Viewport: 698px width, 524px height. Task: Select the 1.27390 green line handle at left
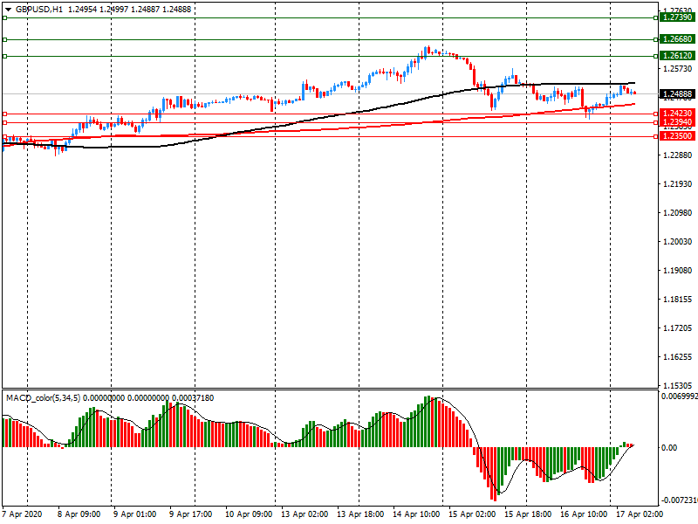point(4,17)
